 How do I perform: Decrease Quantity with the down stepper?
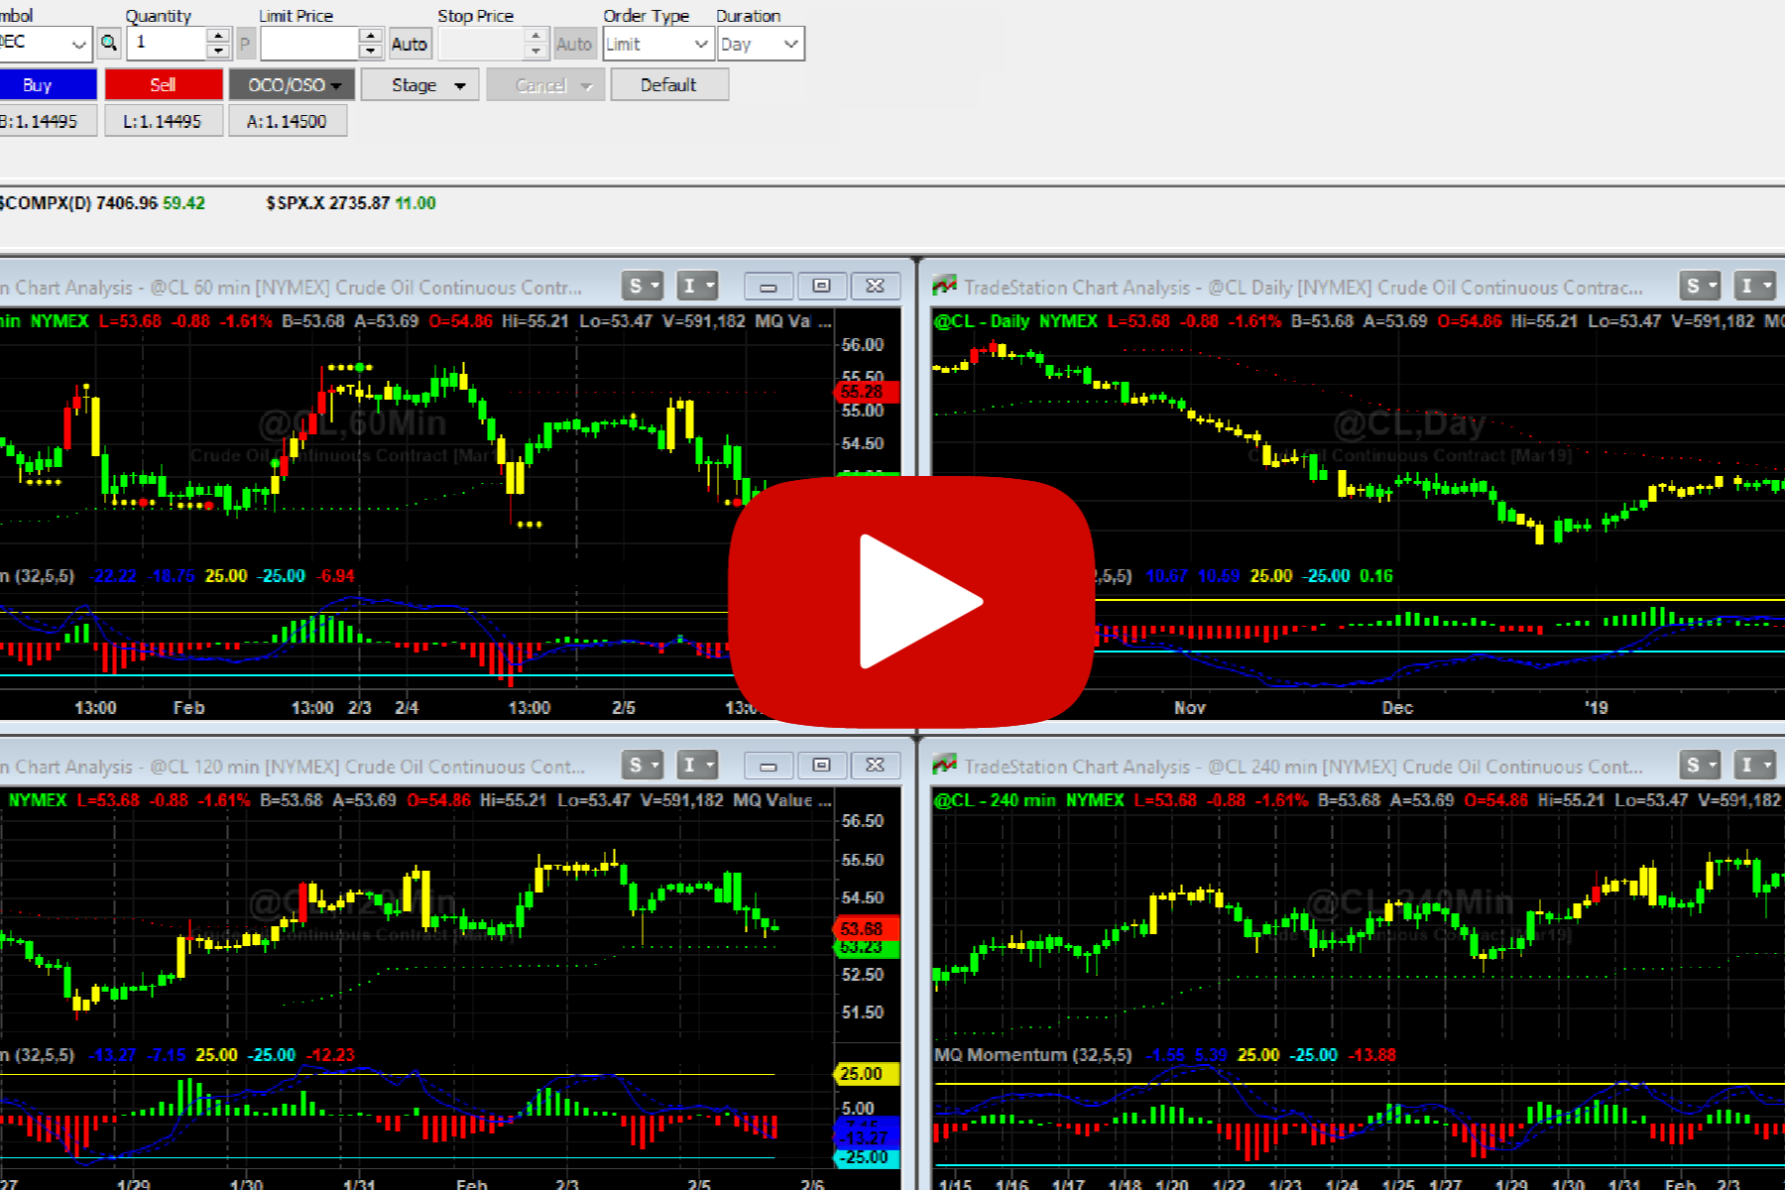point(218,52)
